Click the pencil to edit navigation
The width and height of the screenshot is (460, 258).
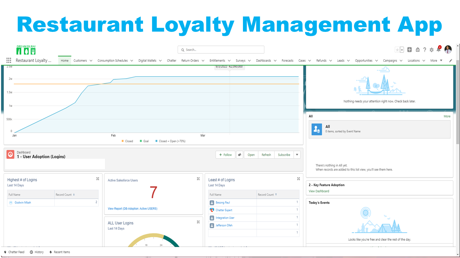(451, 61)
